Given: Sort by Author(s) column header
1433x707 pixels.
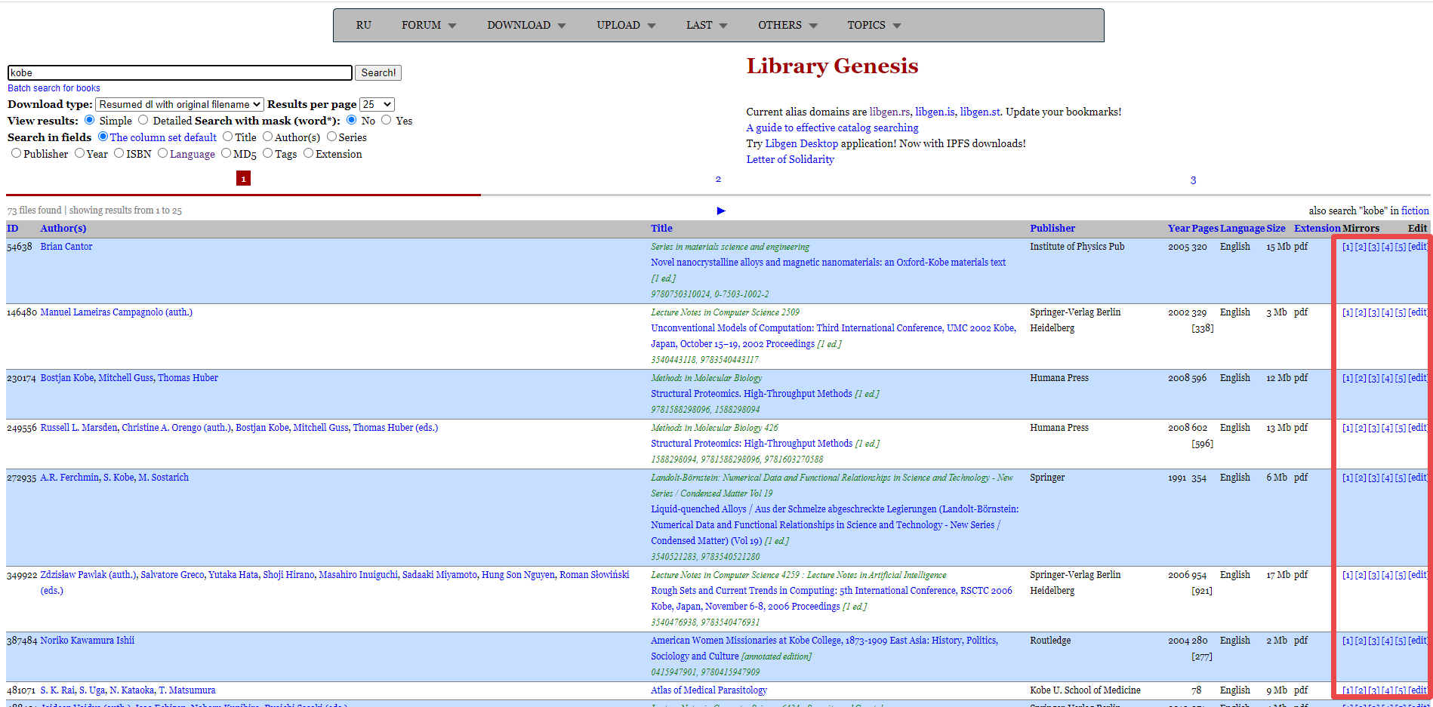Looking at the screenshot, I should click(63, 228).
